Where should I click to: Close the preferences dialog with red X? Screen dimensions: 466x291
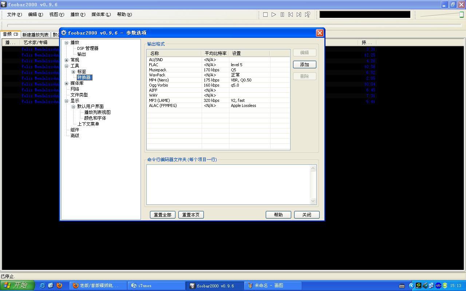[x=320, y=33]
